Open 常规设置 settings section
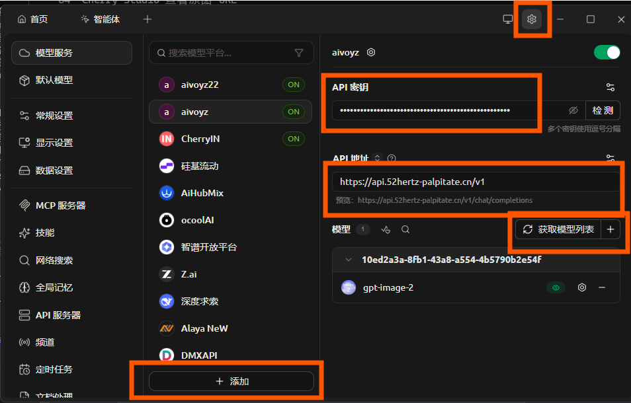This screenshot has height=403, width=631. (x=71, y=116)
